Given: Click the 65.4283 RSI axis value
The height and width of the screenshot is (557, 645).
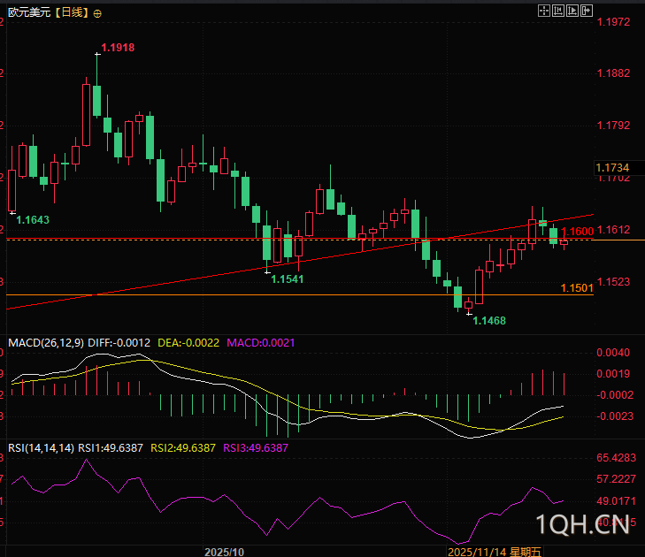Looking at the screenshot, I should click(x=616, y=458).
